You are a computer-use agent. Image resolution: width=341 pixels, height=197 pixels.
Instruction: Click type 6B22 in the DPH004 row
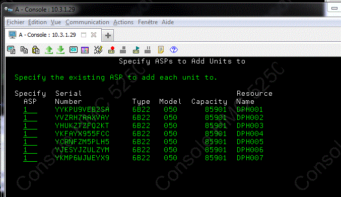point(141,134)
